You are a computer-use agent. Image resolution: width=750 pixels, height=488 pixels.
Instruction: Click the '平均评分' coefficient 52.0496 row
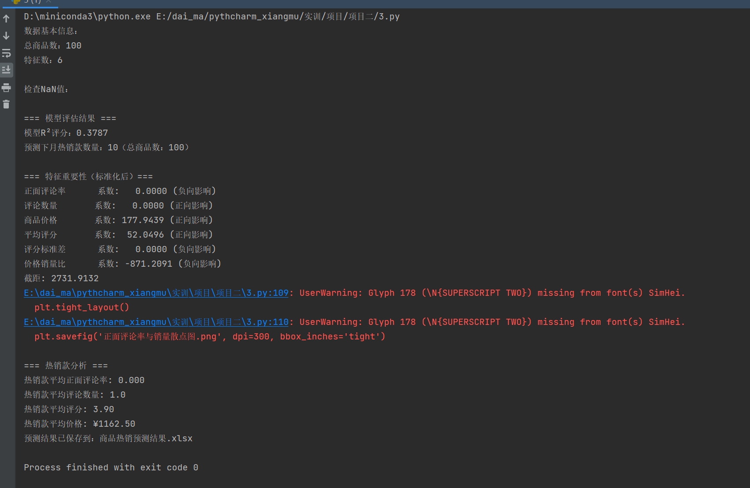coord(119,235)
